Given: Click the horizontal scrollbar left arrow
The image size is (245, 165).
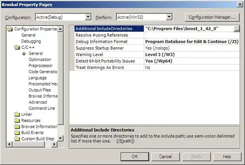Looking at the screenshot, I should 10,144.
